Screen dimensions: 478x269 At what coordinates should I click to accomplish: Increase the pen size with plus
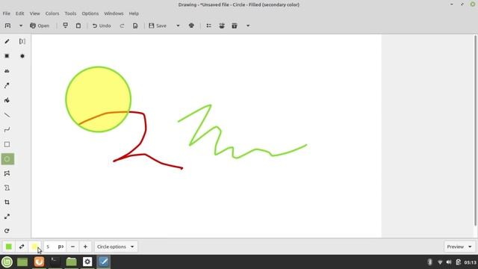(85, 247)
